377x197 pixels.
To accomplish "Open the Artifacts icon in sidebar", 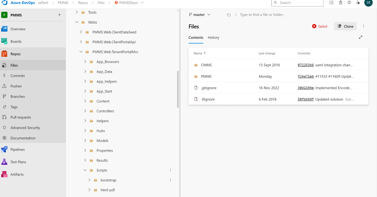I will pyautogui.click(x=4, y=174).
